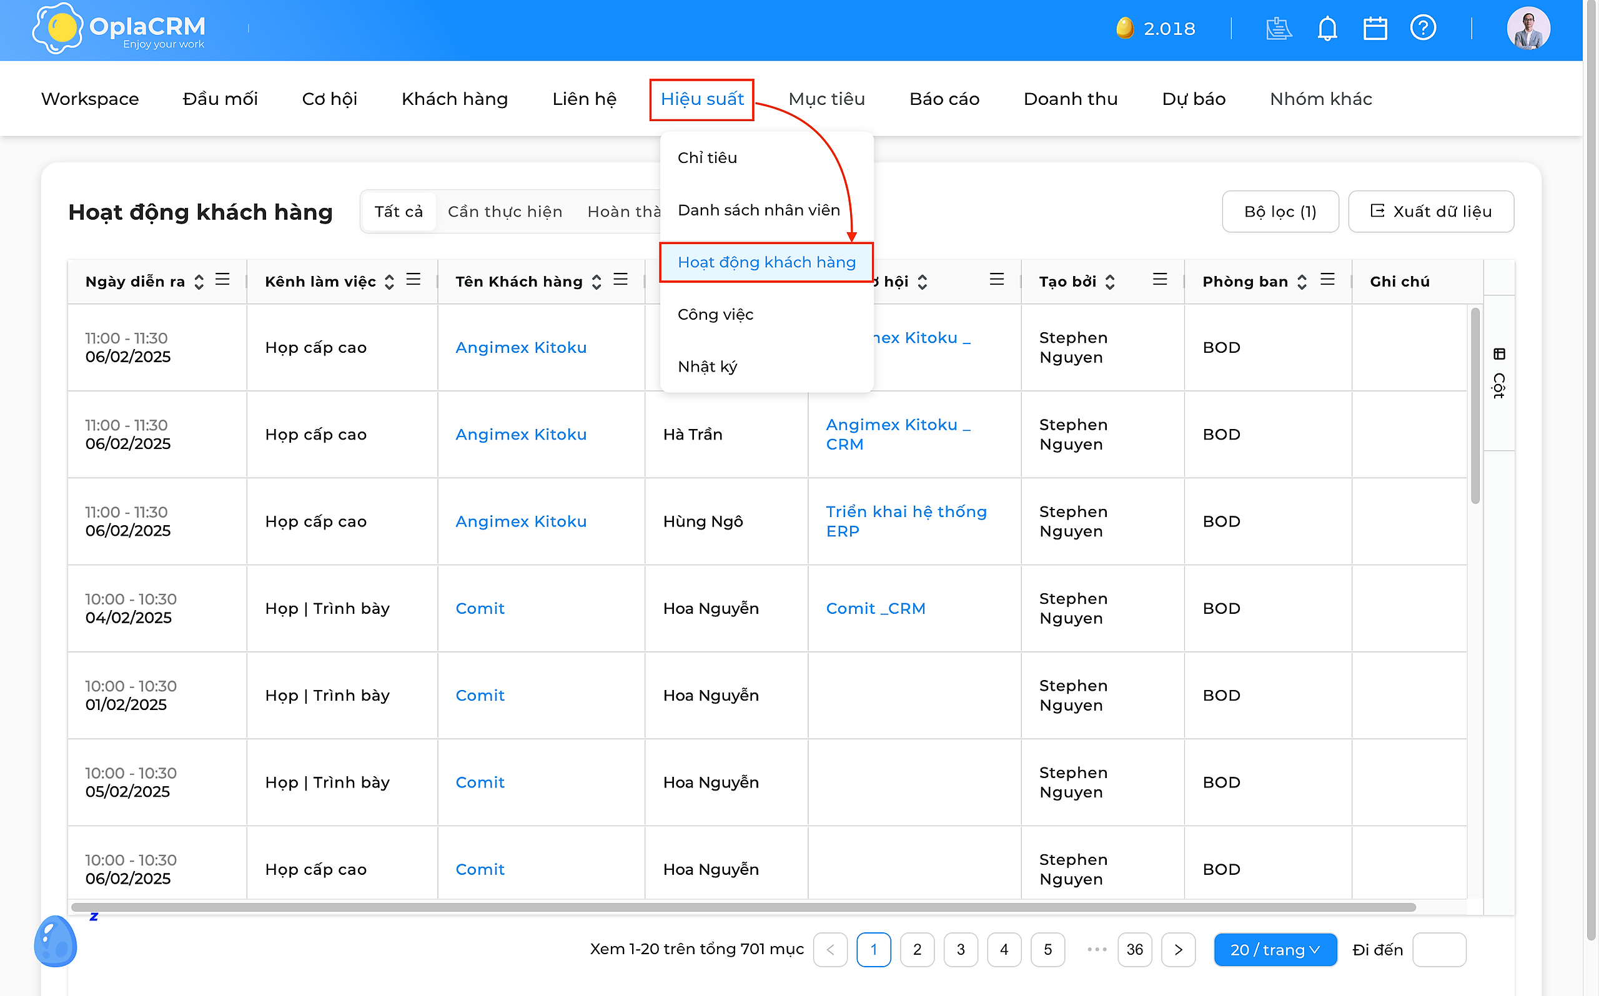Switch to Cần thực hiện filter tab
Viewport: 1599px width, 996px height.
click(x=505, y=212)
